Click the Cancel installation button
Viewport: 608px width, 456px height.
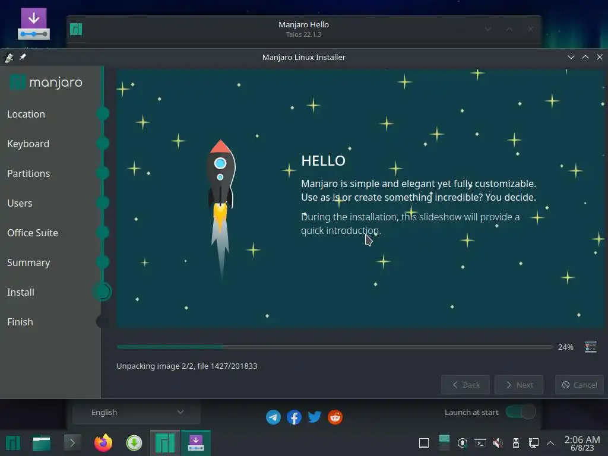click(579, 385)
